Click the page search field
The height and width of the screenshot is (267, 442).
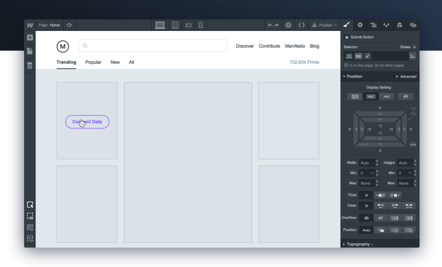point(152,46)
